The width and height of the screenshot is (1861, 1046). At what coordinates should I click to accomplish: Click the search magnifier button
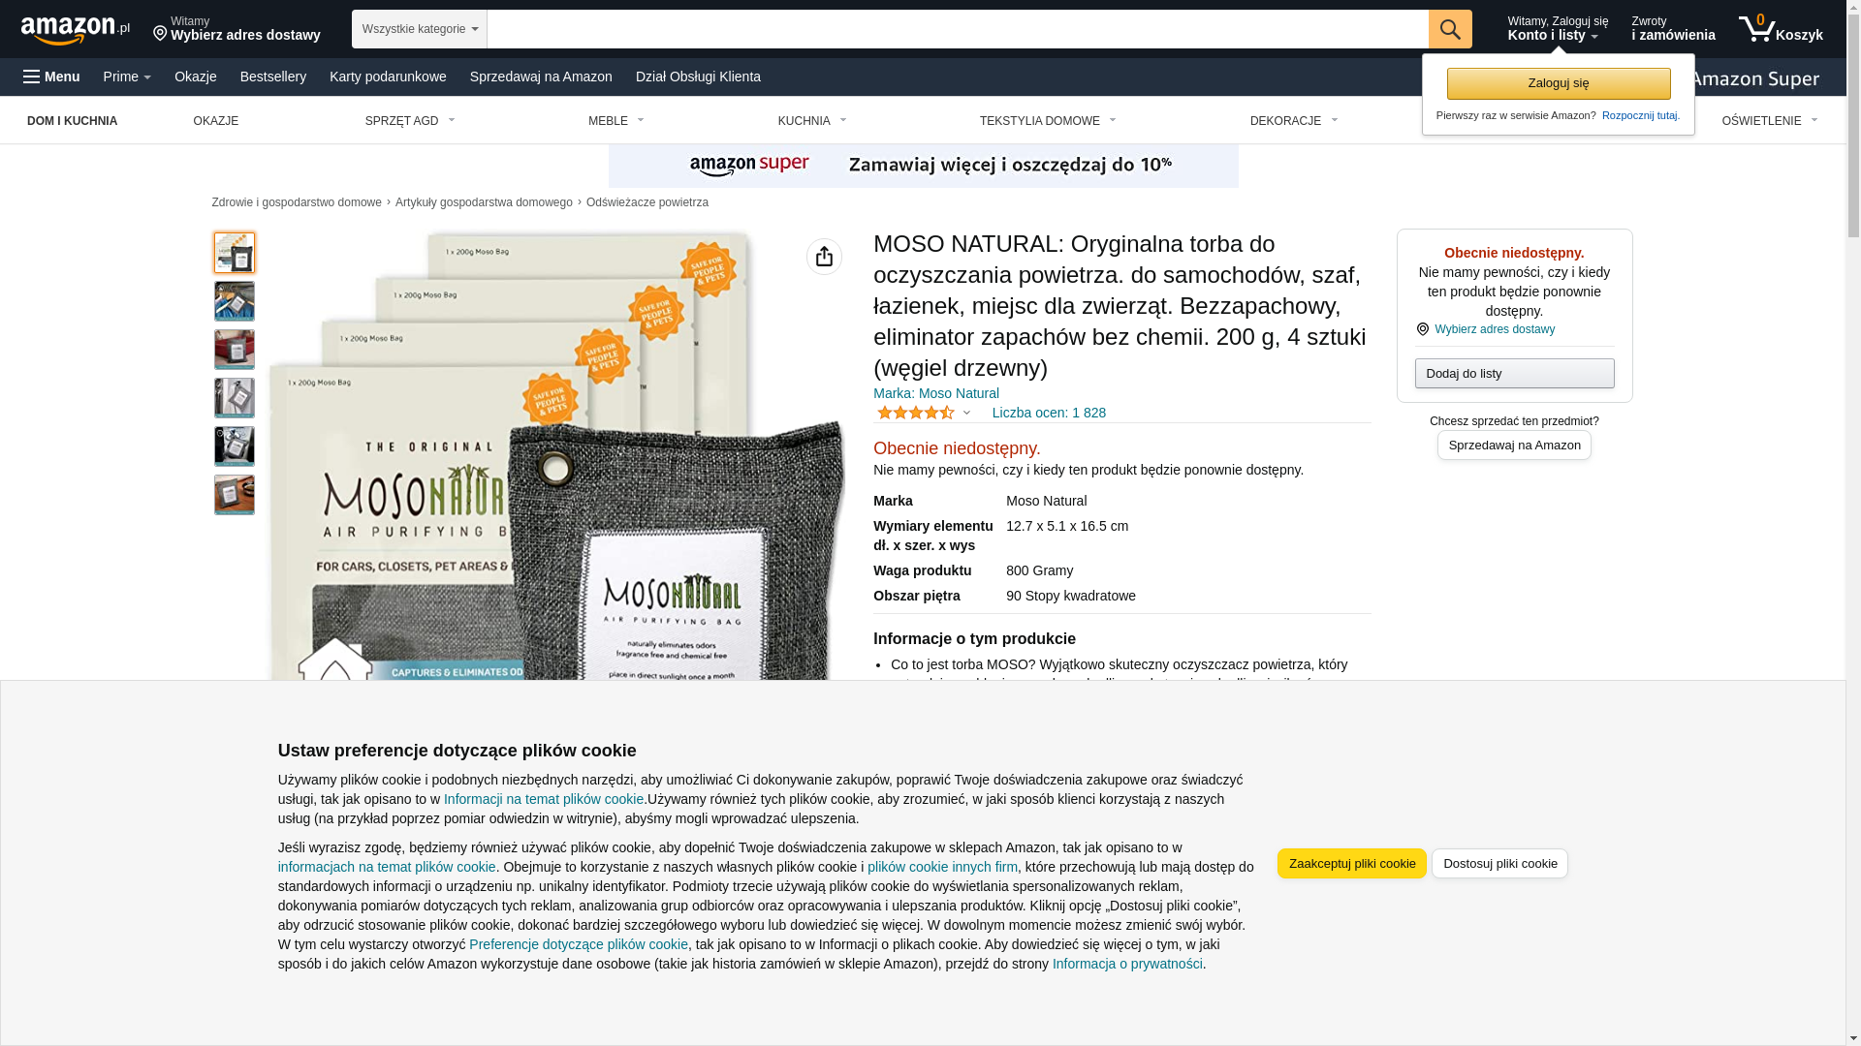1450,29
